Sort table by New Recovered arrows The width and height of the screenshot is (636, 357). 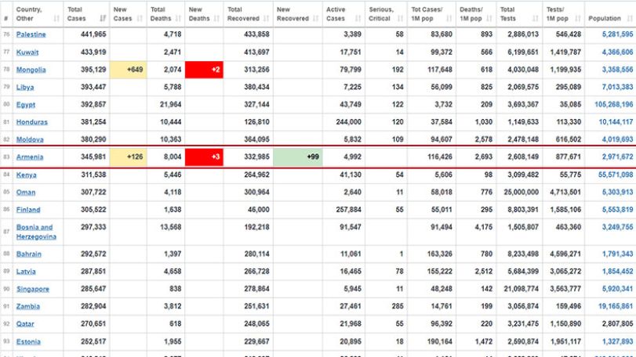click(316, 19)
